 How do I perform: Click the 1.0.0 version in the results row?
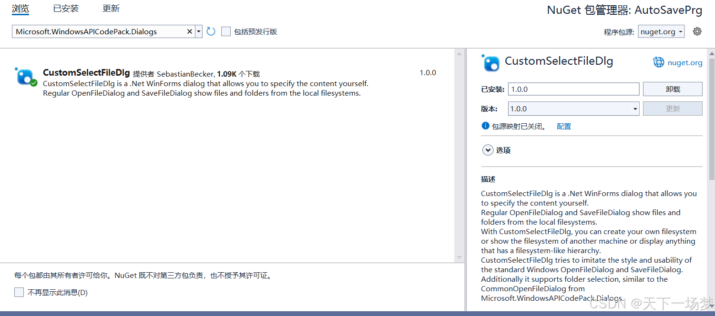[x=428, y=73]
